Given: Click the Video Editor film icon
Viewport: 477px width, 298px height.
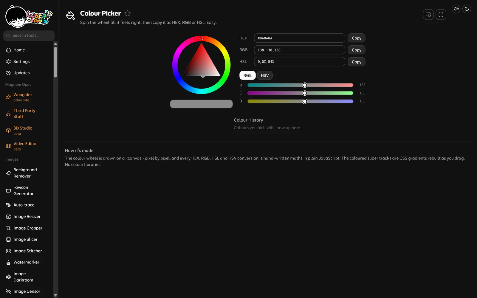Looking at the screenshot, I should click(x=8, y=146).
